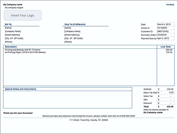Click 'Special Notes and Instructions' heading

21,89
